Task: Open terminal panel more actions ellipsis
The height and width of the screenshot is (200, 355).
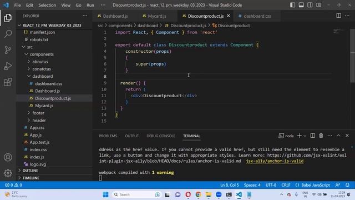Action: [329, 136]
